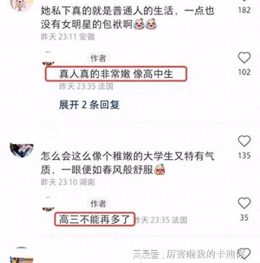Expand 展开 2 条回复 replies

89,105
